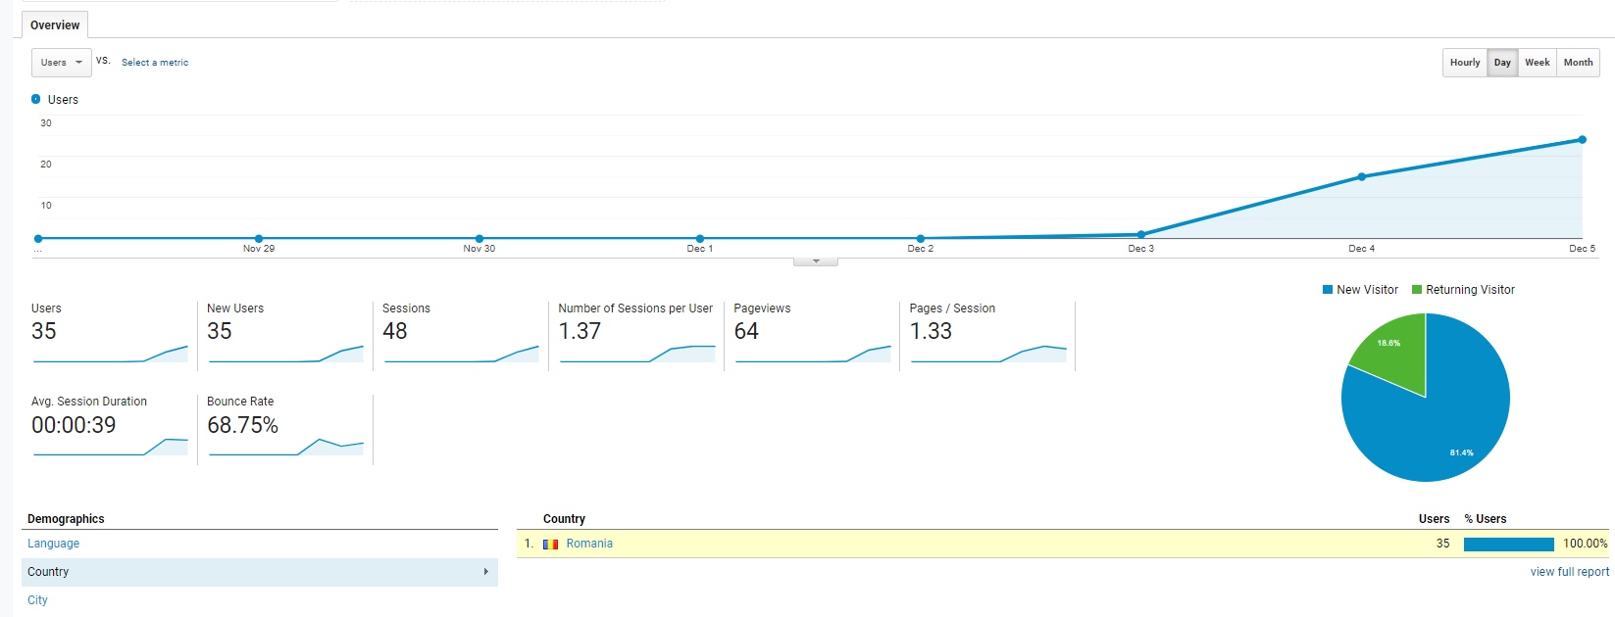This screenshot has height=617, width=1615.
Task: Click the Dec 4 data point on chart
Action: 1361,177
